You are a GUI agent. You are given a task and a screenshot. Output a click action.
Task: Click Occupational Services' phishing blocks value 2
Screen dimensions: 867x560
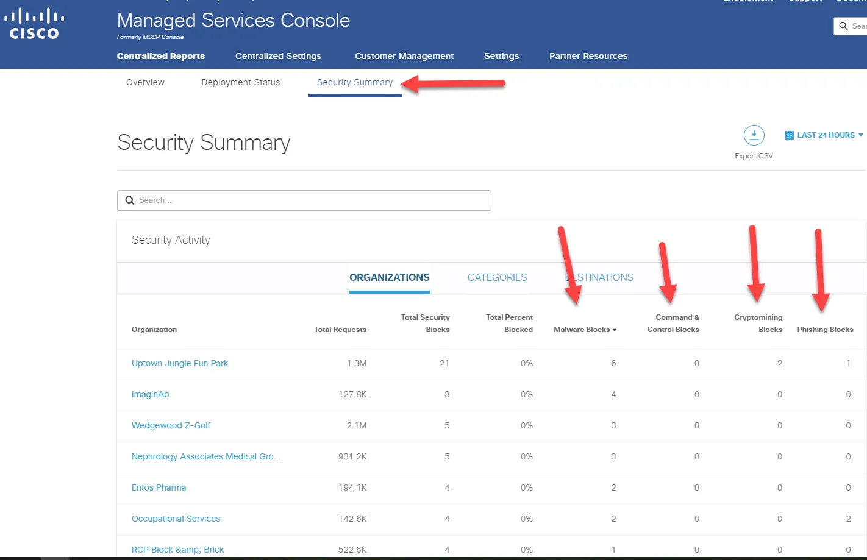848,519
